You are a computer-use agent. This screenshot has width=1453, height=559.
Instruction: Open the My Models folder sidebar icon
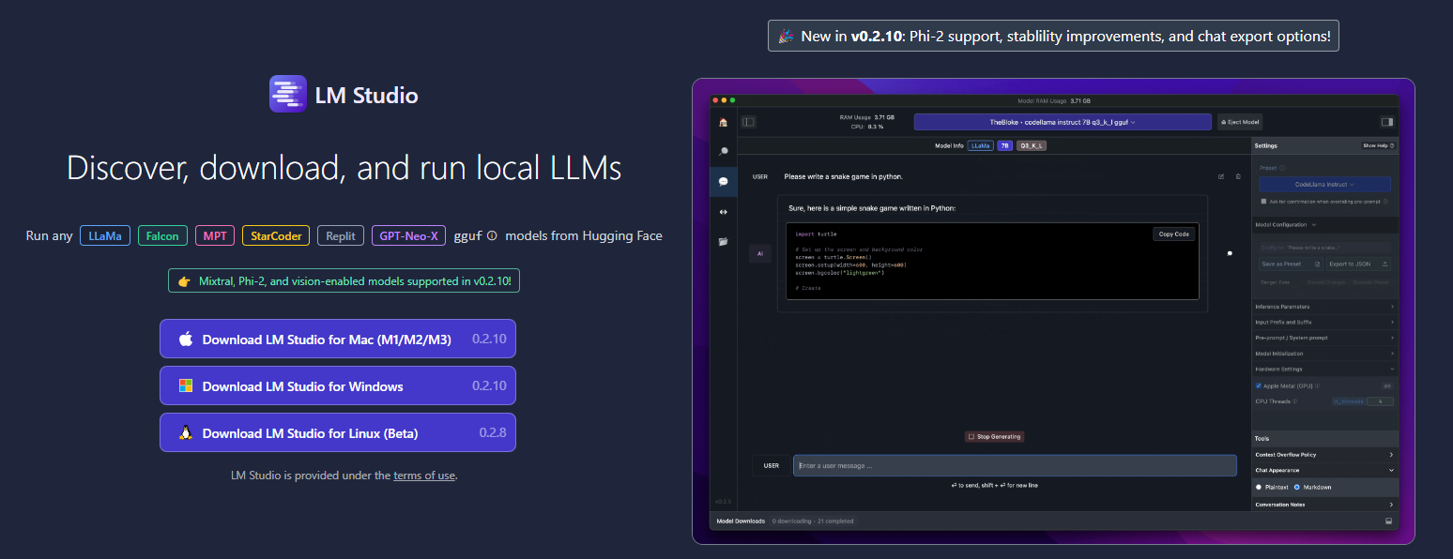[723, 241]
